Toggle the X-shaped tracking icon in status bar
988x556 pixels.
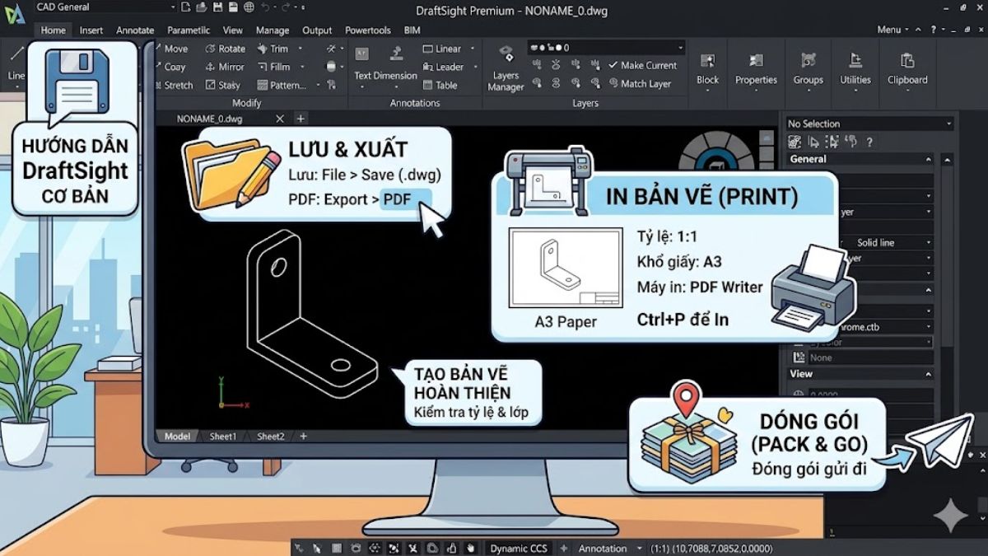click(x=412, y=548)
